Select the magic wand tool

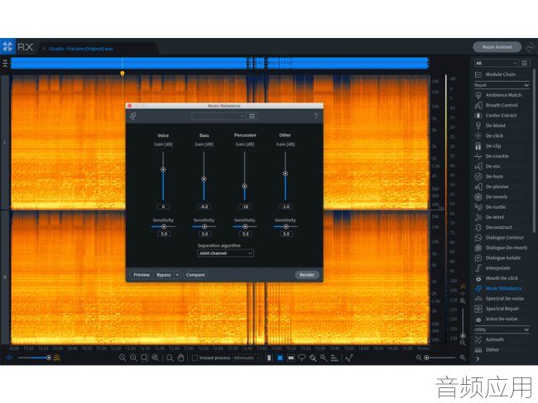(x=323, y=358)
